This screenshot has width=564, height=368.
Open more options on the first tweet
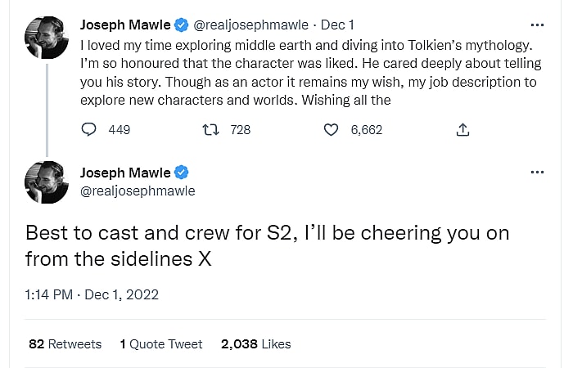pyautogui.click(x=536, y=25)
